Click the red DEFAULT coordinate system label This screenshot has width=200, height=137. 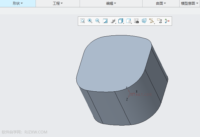(x=141, y=95)
